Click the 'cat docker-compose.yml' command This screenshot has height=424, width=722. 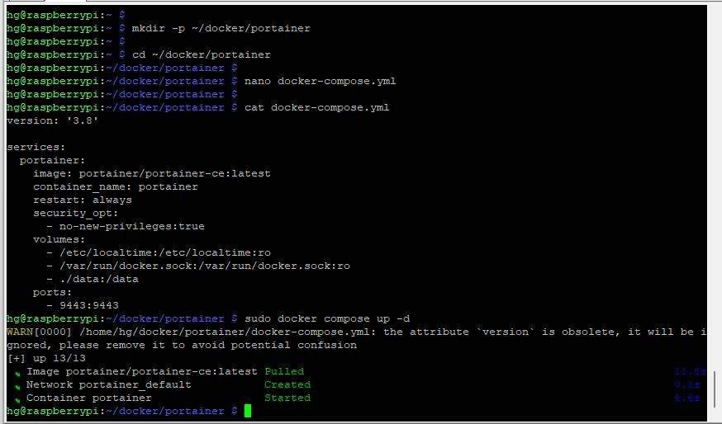(x=316, y=107)
